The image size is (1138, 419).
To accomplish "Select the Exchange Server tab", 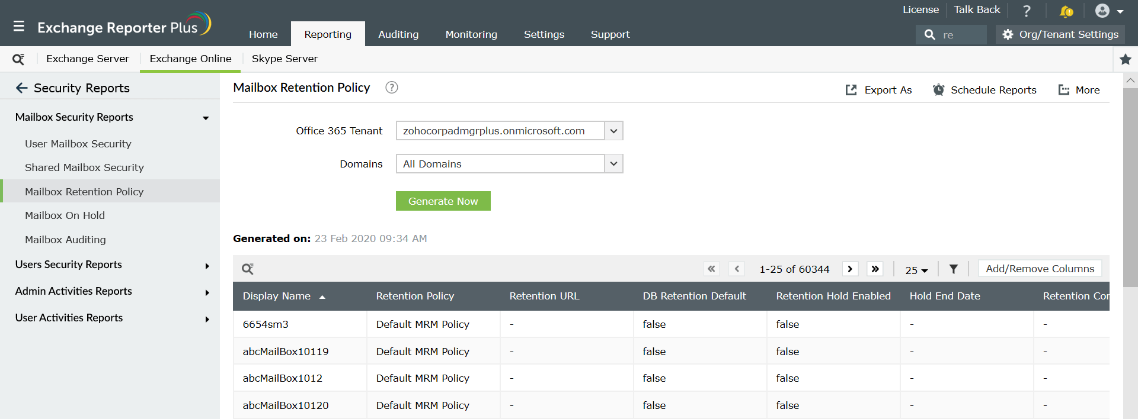I will [x=88, y=59].
